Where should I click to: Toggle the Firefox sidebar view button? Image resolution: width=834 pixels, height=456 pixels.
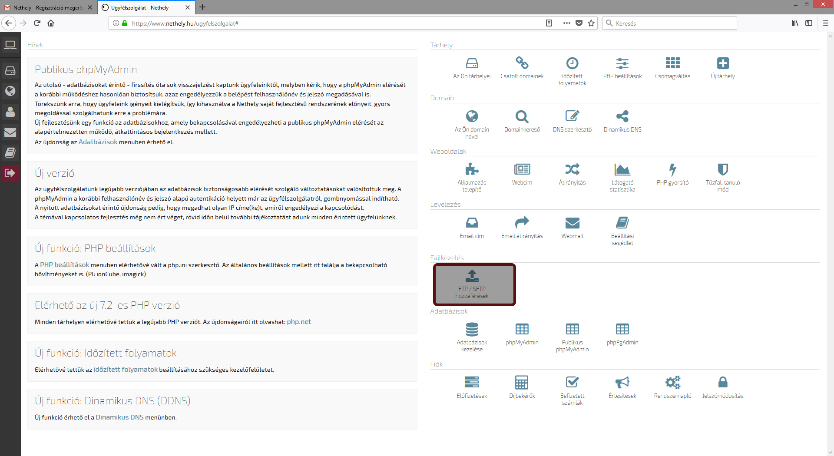pos(809,23)
